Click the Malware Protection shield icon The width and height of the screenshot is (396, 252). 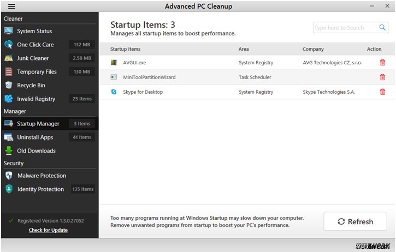coord(9,176)
